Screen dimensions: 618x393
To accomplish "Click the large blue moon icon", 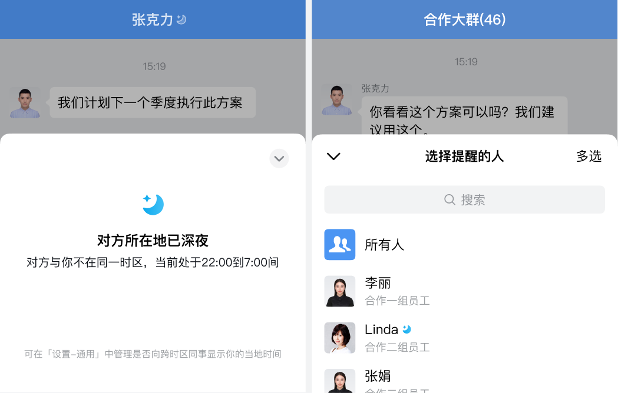I will click(x=153, y=204).
